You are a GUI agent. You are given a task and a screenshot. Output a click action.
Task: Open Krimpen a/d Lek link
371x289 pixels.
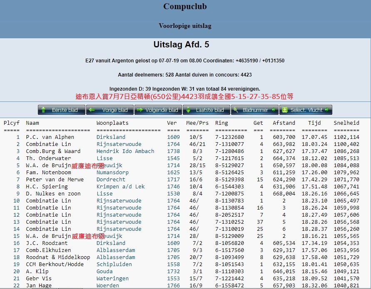(120, 187)
